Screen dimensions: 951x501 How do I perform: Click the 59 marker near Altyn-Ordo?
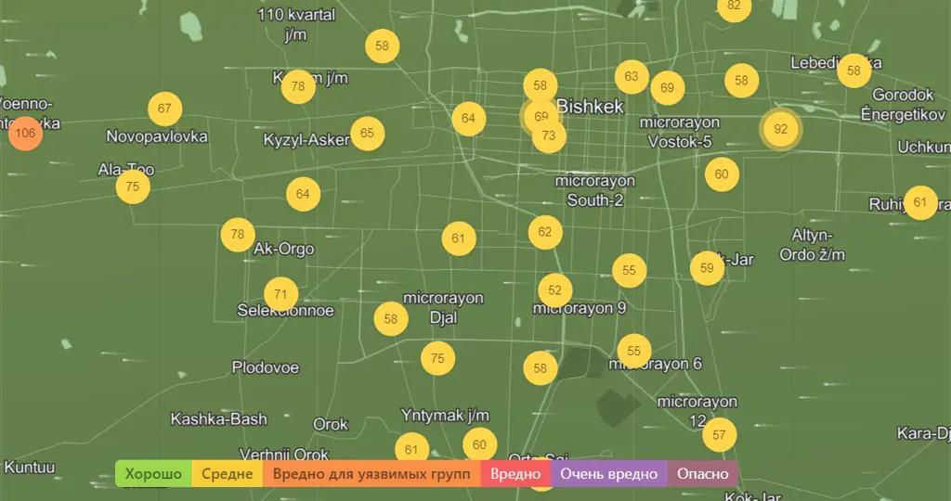click(x=707, y=268)
